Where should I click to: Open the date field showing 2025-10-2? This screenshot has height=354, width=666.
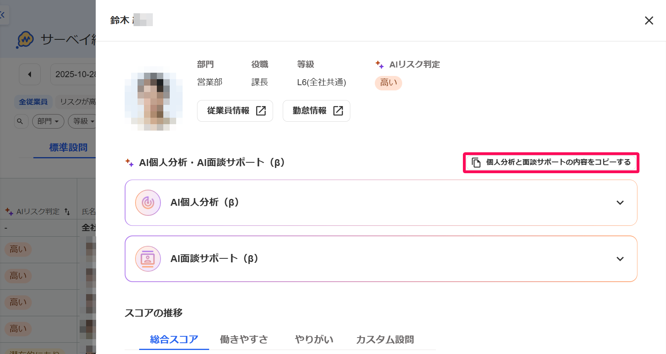73,74
